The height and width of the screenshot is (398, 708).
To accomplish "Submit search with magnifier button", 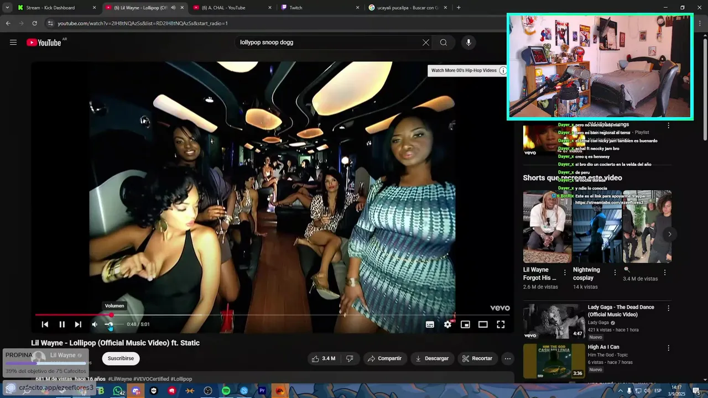I will [x=444, y=43].
